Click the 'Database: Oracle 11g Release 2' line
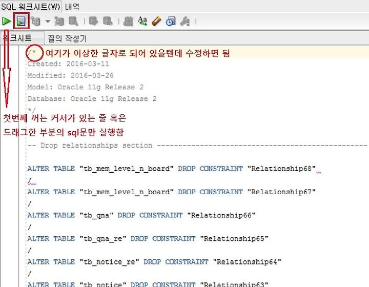This screenshot has height=287, width=369. (x=92, y=98)
